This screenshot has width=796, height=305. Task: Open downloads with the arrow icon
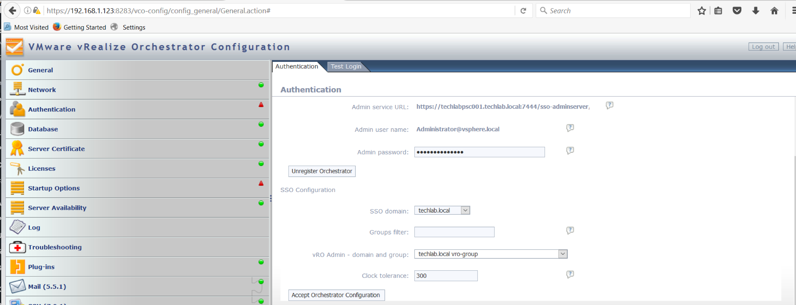756,11
